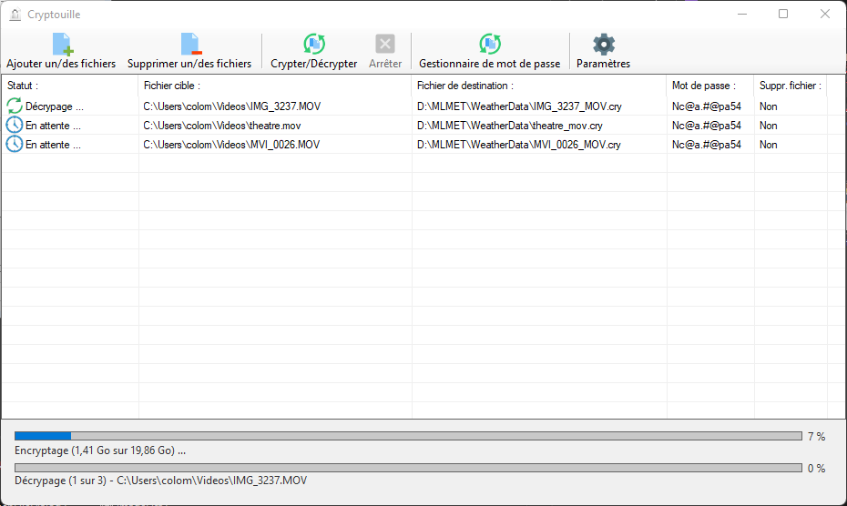Open the Paramètres gear icon
847x506 pixels.
point(603,45)
